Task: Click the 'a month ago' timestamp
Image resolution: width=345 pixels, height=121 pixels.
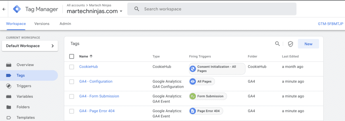Action: pyautogui.click(x=292, y=67)
